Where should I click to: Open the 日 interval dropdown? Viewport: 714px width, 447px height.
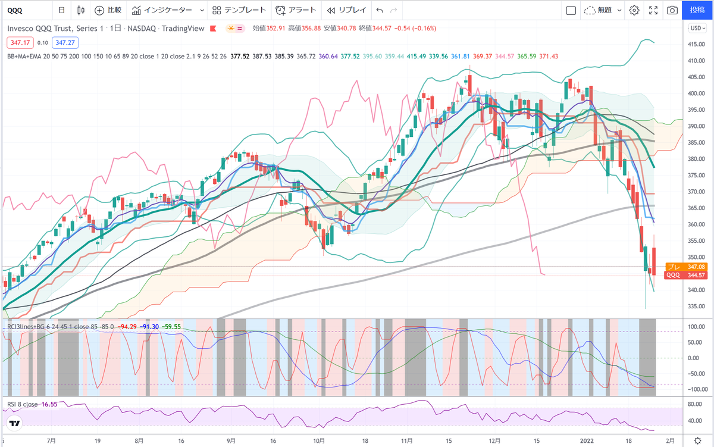click(61, 10)
